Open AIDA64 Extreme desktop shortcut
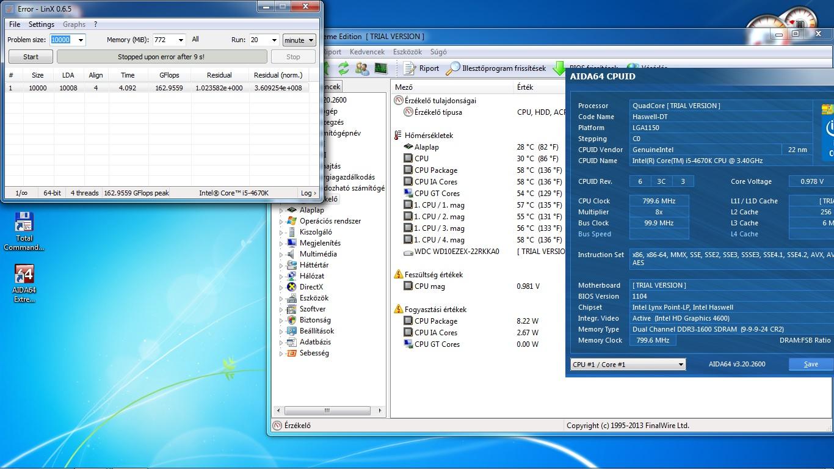 (x=24, y=283)
